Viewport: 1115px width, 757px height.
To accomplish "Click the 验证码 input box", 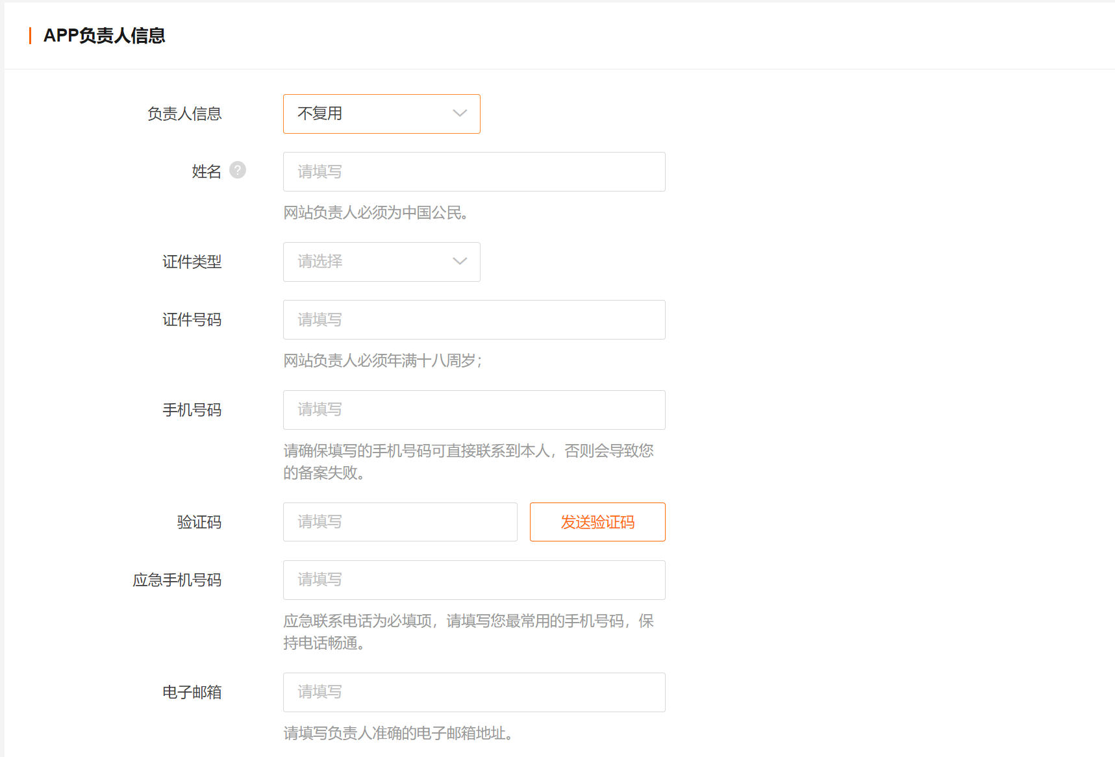I will click(400, 522).
